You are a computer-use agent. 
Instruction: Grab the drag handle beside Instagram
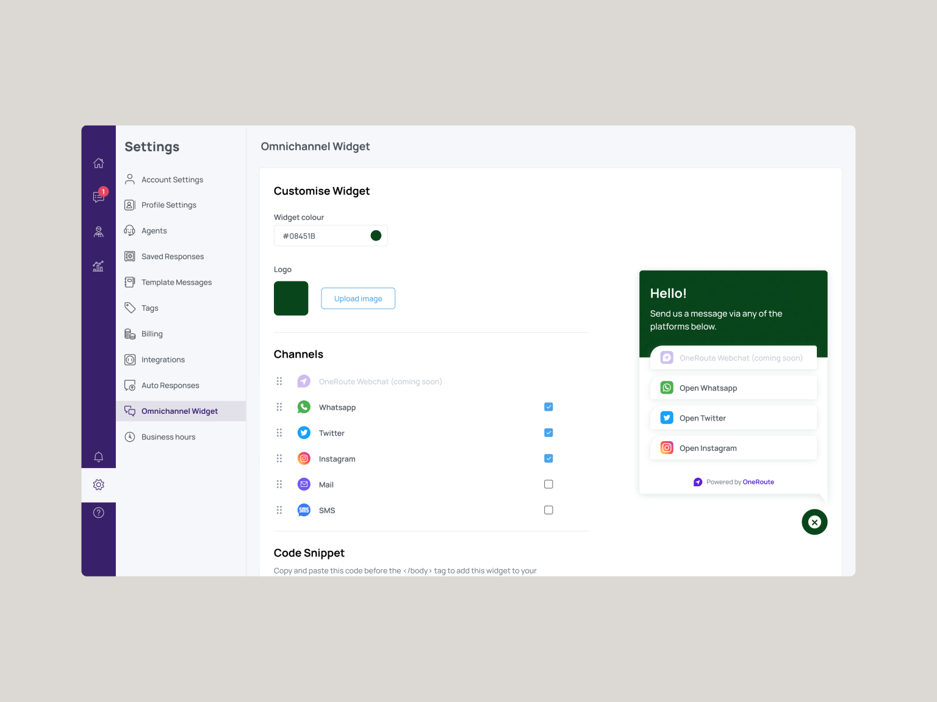click(279, 458)
